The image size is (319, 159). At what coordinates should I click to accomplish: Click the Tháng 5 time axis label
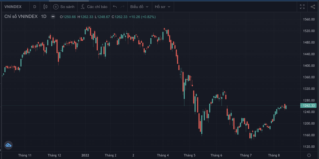tap(189, 155)
